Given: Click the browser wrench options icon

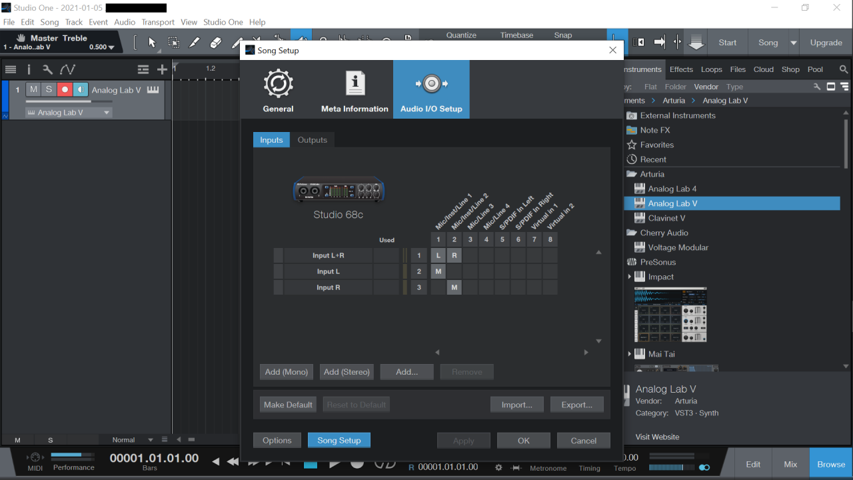Looking at the screenshot, I should pyautogui.click(x=817, y=87).
